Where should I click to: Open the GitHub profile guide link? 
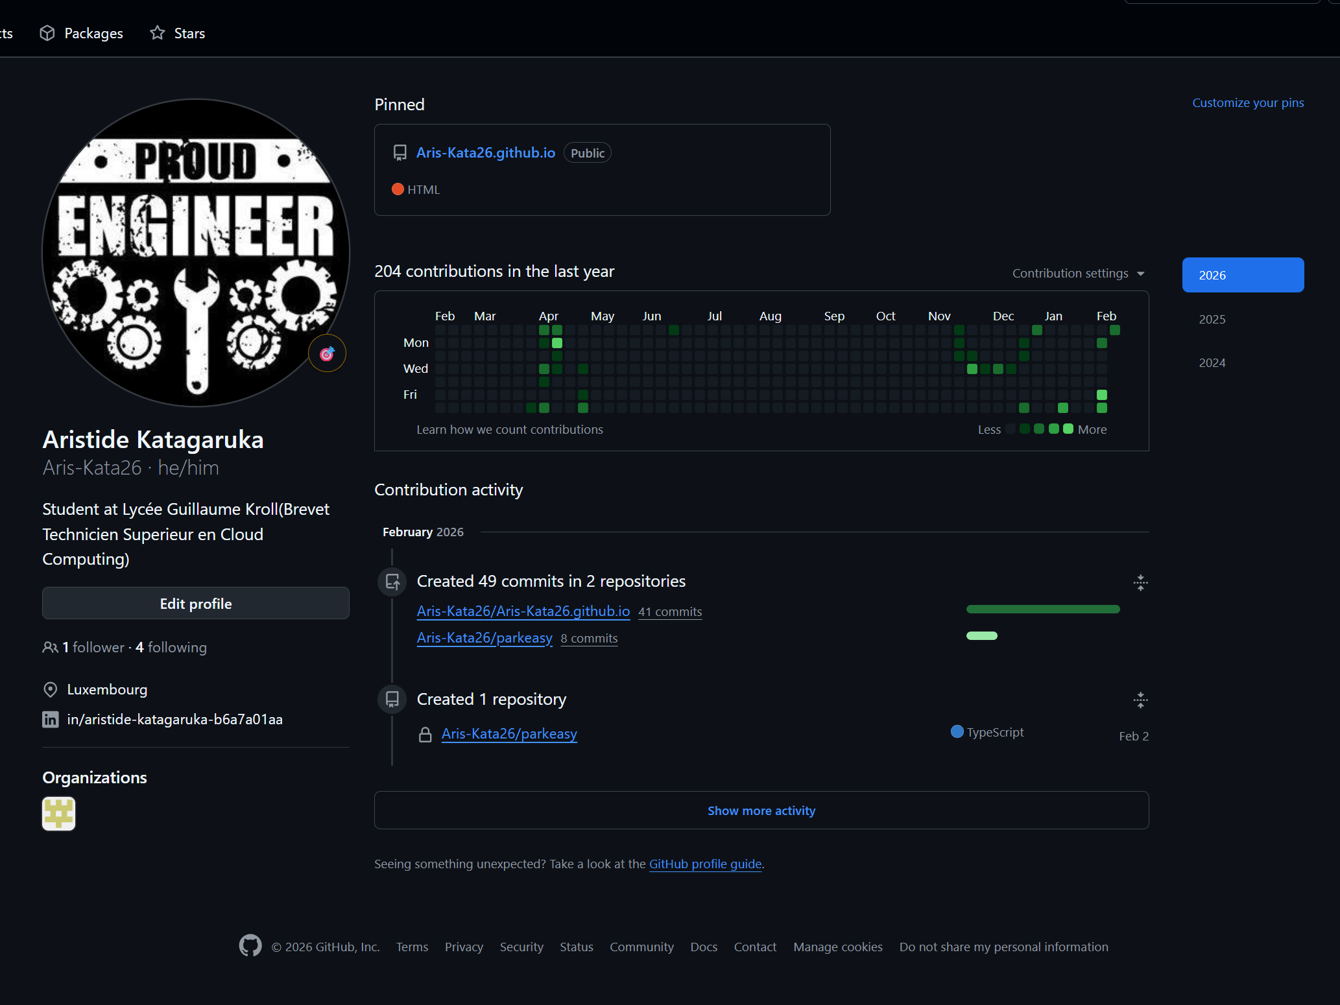pyautogui.click(x=705, y=864)
